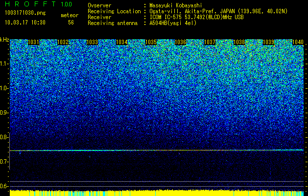This screenshot has height=196, width=308.
Task: Click the bright carrier line near 0.75 kHz
Action: (157, 150)
